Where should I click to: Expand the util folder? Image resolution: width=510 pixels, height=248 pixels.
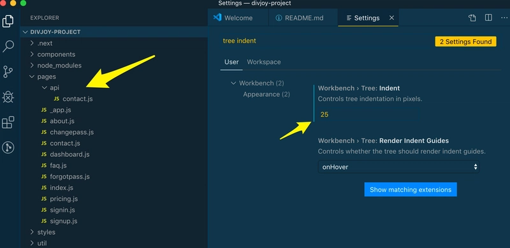click(114, 243)
